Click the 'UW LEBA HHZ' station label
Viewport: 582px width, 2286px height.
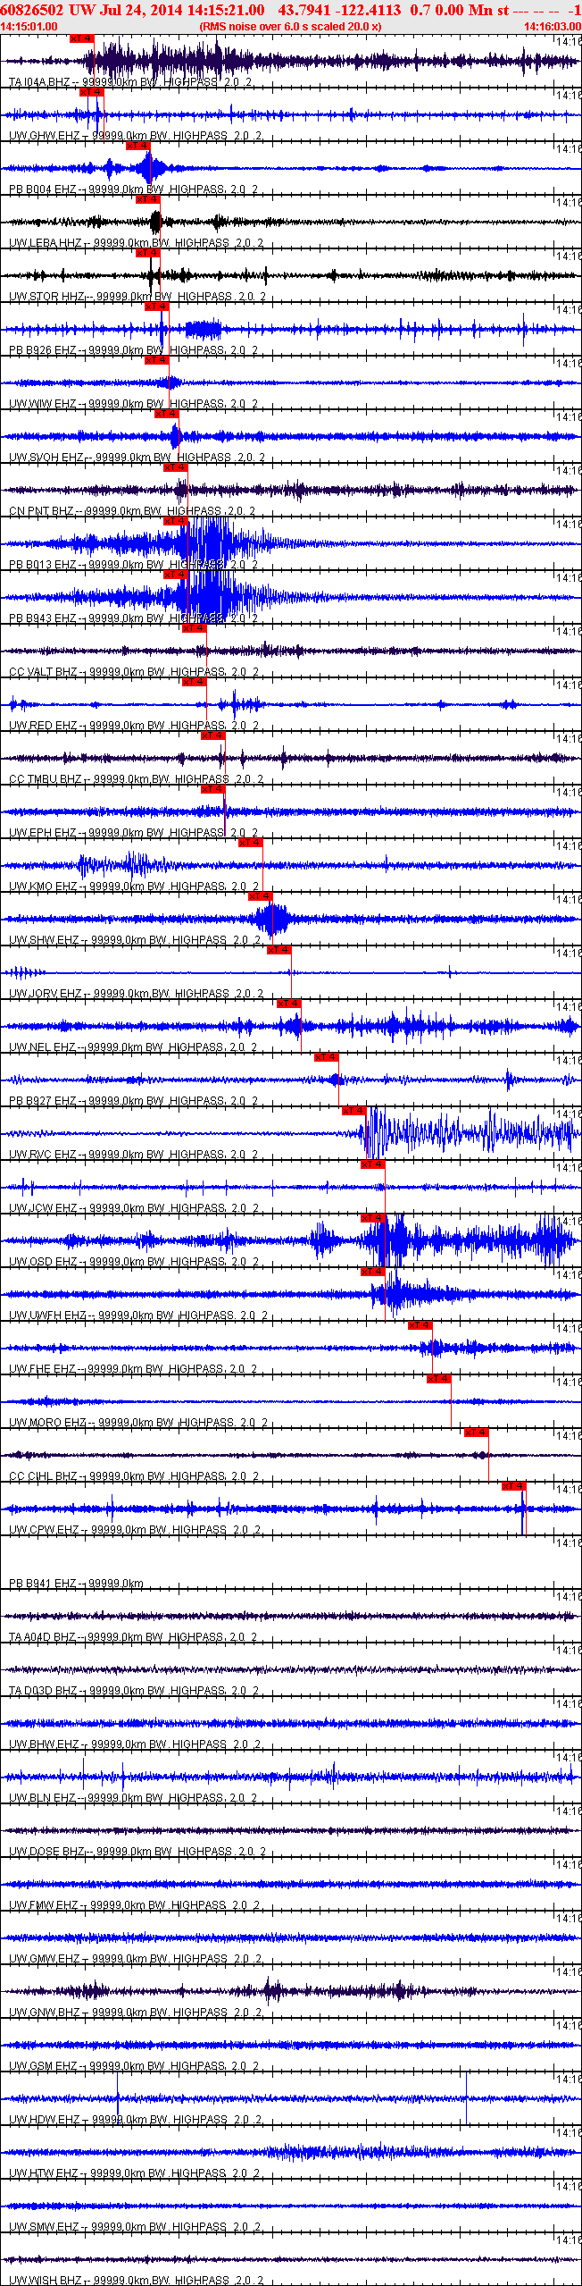pyautogui.click(x=46, y=243)
